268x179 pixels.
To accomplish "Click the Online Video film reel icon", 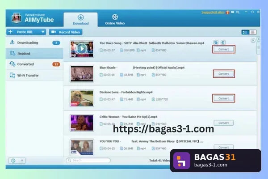I will [x=115, y=17].
